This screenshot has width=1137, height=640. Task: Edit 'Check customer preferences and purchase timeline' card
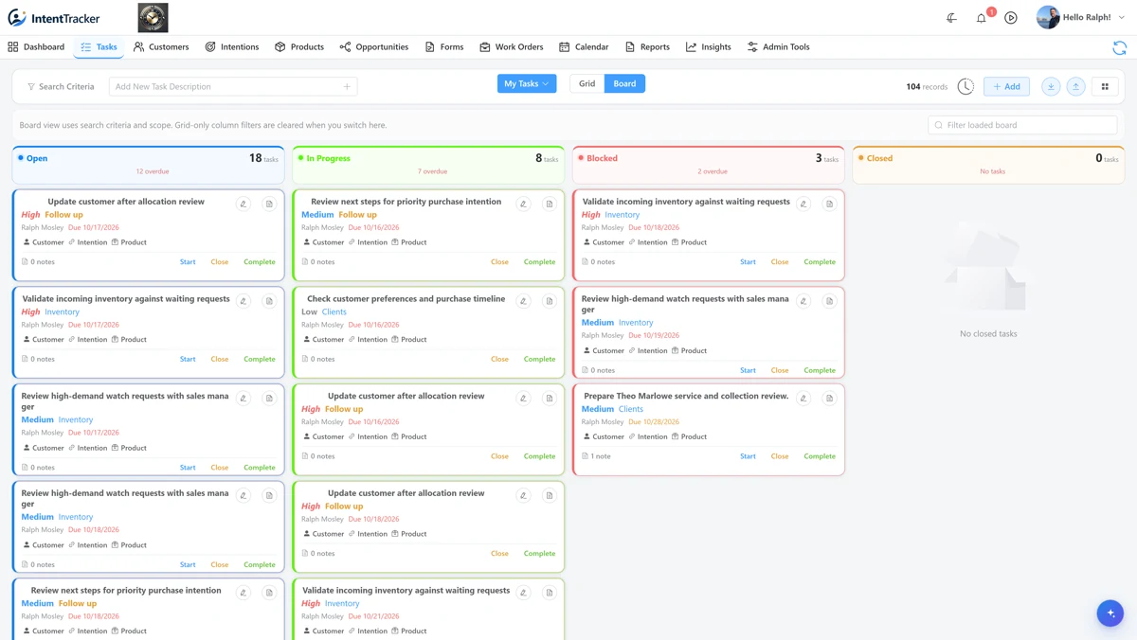(x=523, y=301)
